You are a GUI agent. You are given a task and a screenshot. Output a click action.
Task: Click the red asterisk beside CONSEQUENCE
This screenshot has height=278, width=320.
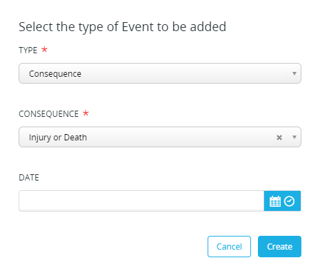(86, 113)
